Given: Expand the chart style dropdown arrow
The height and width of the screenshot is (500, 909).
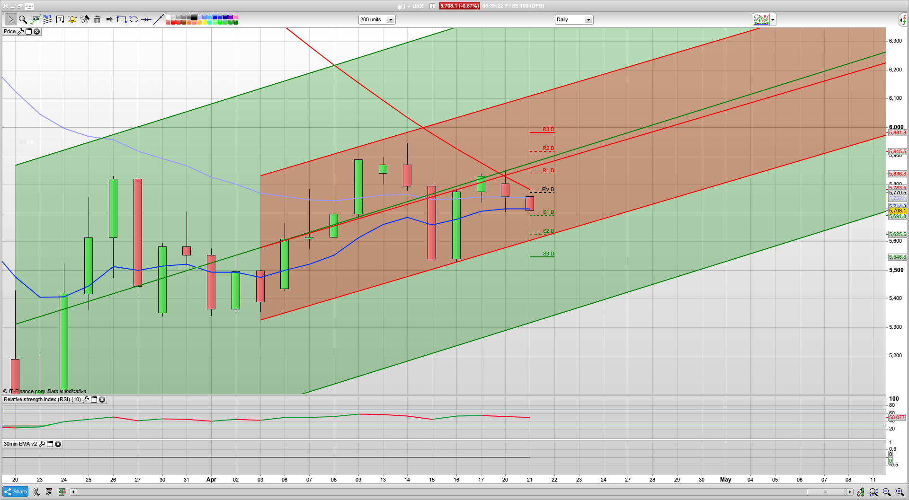Looking at the screenshot, I should (x=773, y=20).
